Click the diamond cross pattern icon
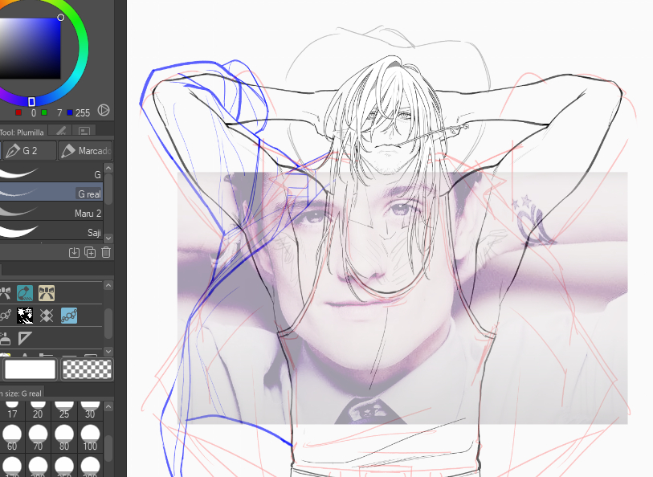Screen dimensions: 653x477 coord(47,316)
